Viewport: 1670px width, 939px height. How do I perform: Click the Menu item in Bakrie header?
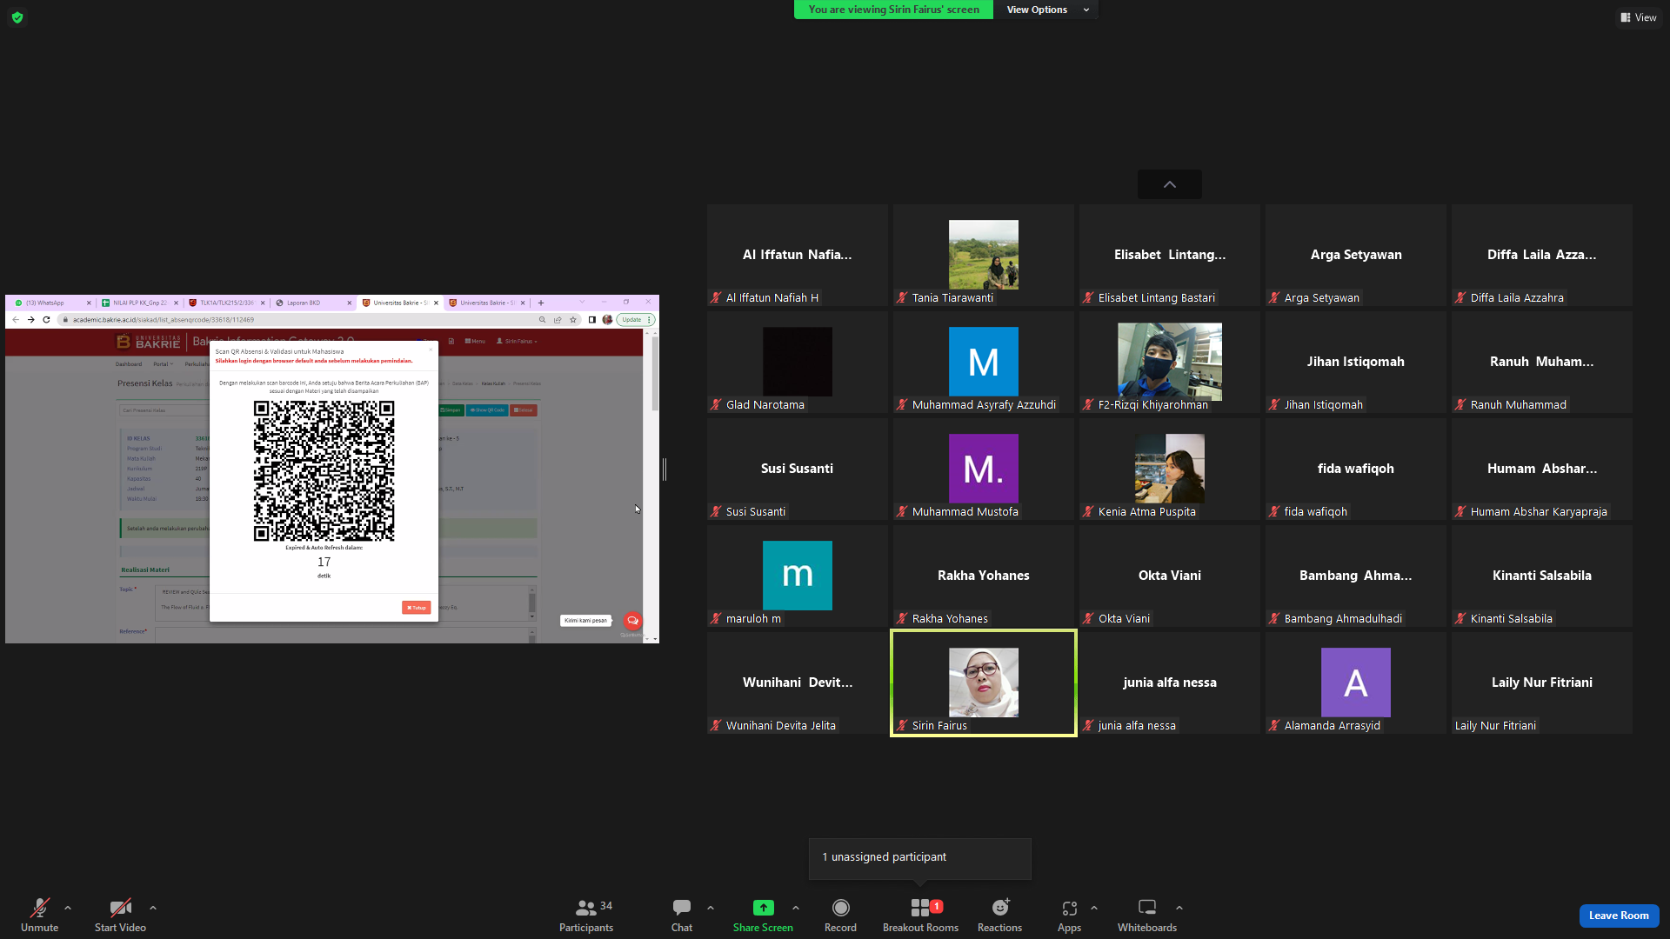click(475, 342)
